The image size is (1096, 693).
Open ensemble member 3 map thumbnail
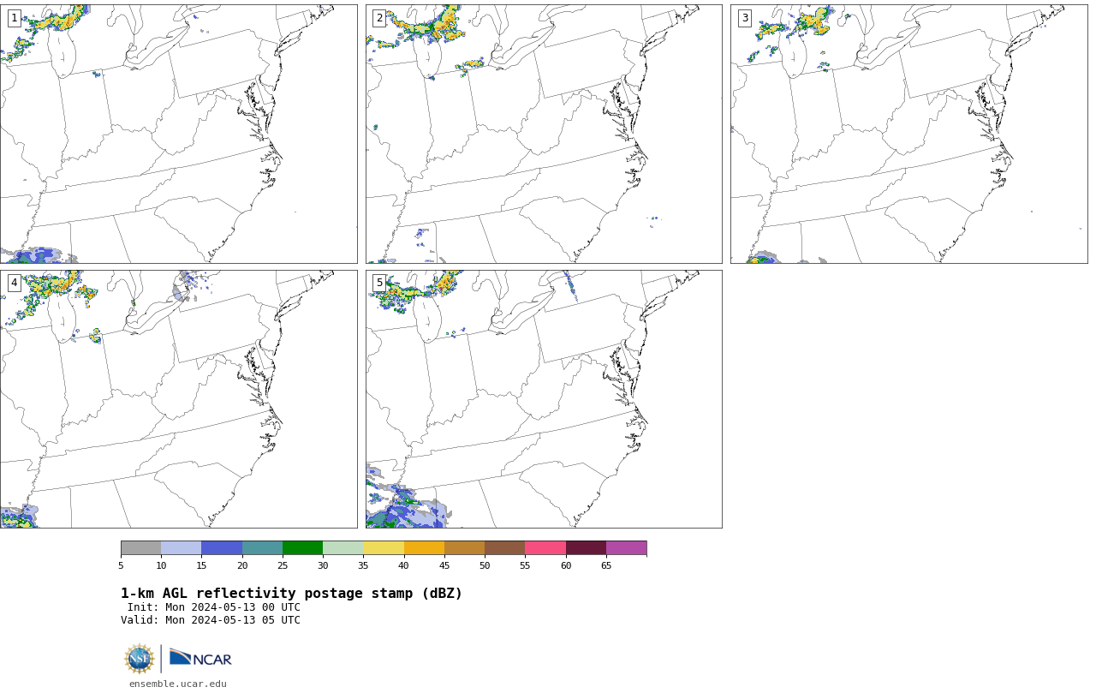(908, 134)
